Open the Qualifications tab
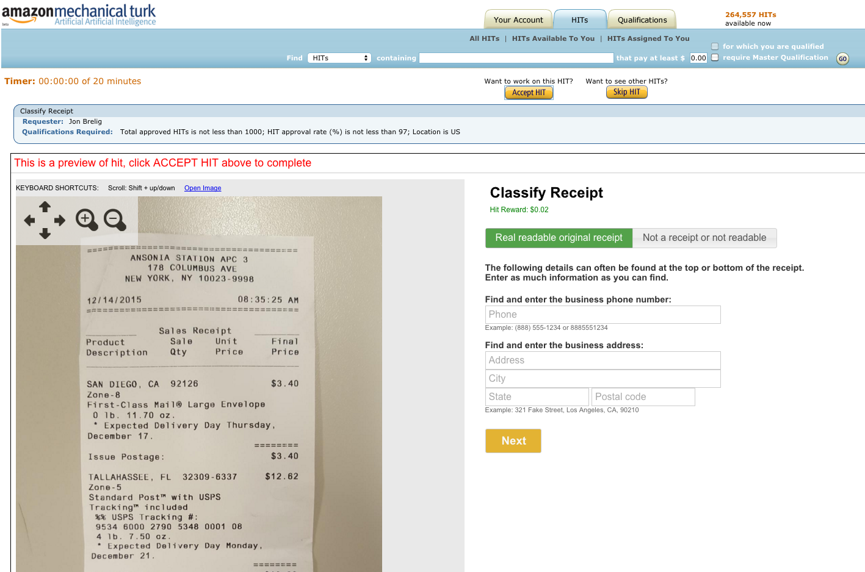Viewport: 865px width, 572px height. tap(642, 20)
